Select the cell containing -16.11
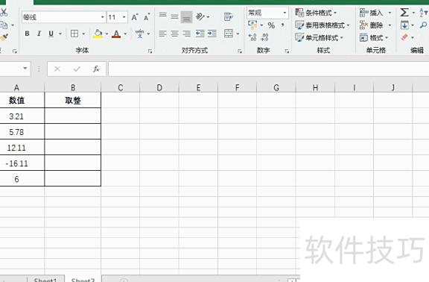This screenshot has height=282, width=429. pyautogui.click(x=22, y=163)
